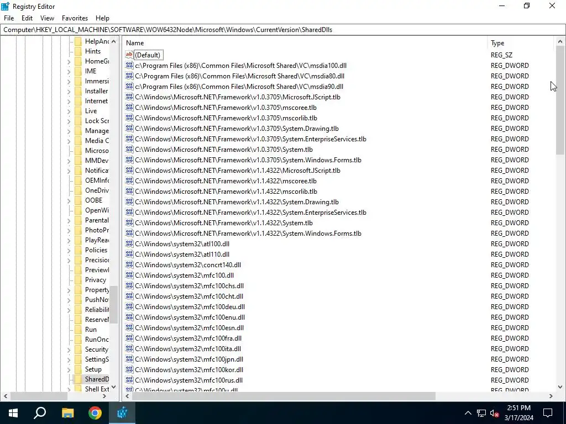
Task: Click DWORD icon for msdia90.dll entry
Action: pos(129,86)
